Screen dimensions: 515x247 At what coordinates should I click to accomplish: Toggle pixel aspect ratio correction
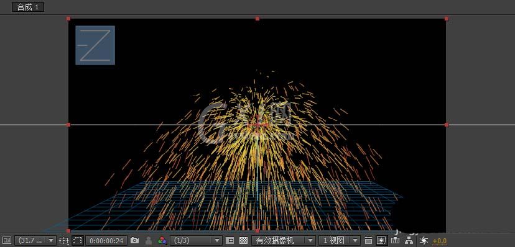click(368, 240)
